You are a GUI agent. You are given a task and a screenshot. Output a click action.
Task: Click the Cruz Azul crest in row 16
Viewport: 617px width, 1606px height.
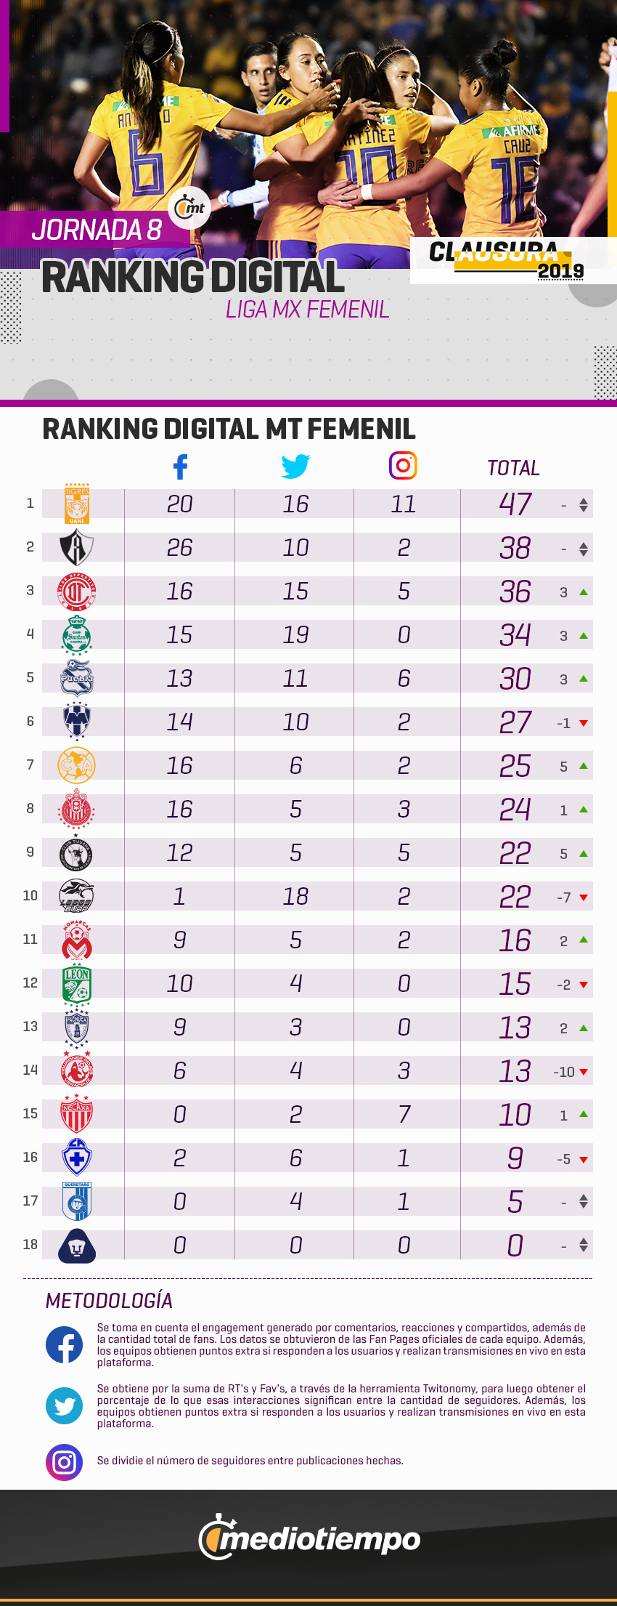[77, 1158]
